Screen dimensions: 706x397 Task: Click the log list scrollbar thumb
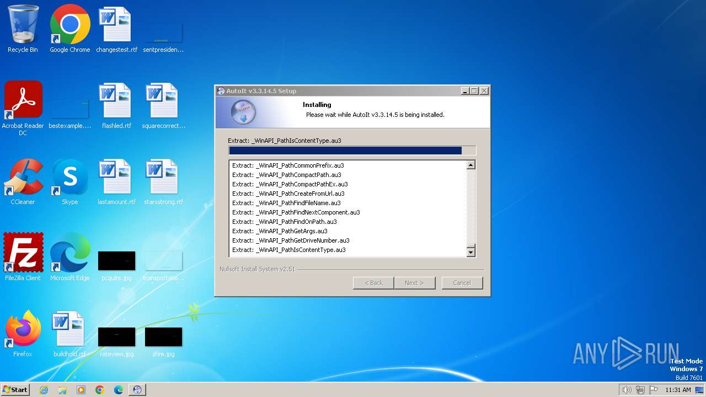click(470, 246)
